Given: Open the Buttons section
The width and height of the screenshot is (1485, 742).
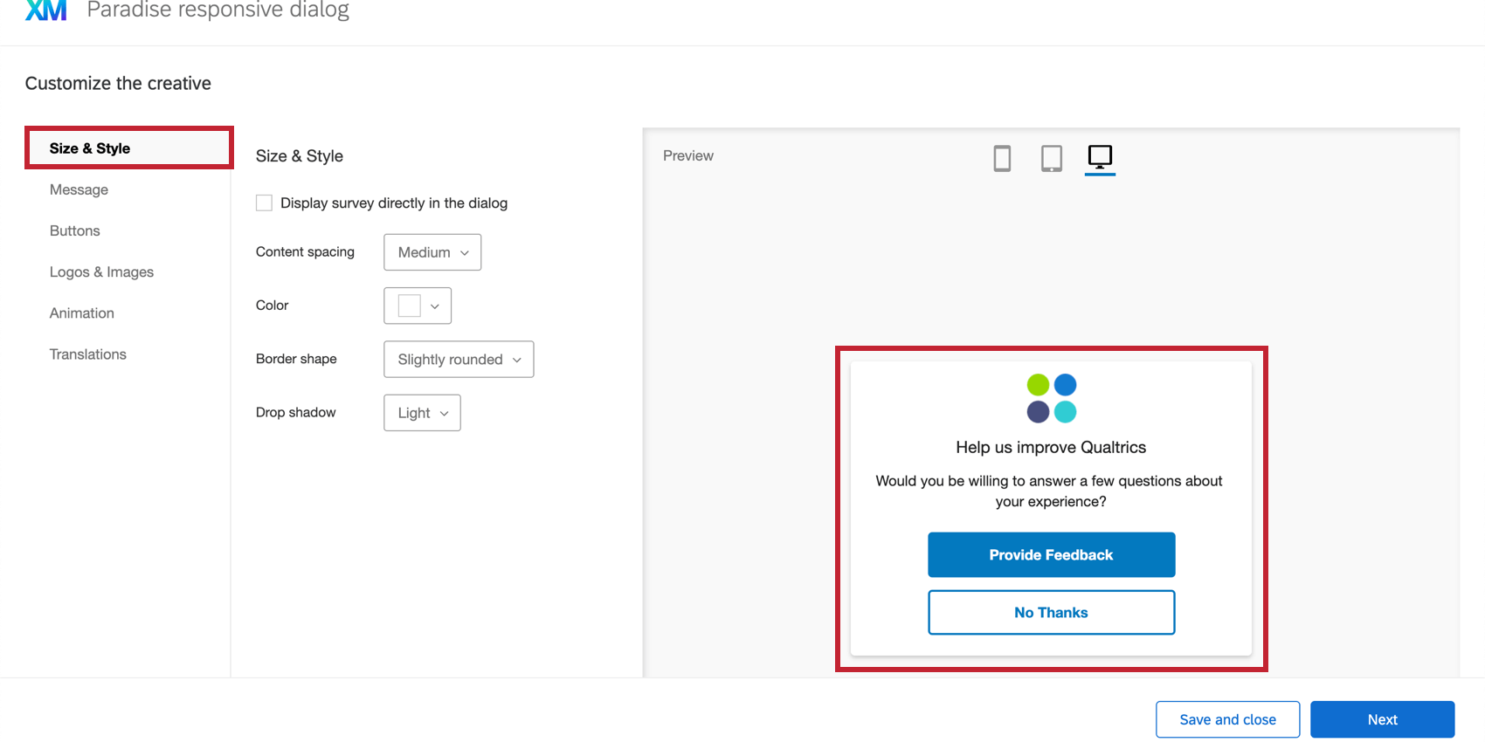Looking at the screenshot, I should (74, 230).
